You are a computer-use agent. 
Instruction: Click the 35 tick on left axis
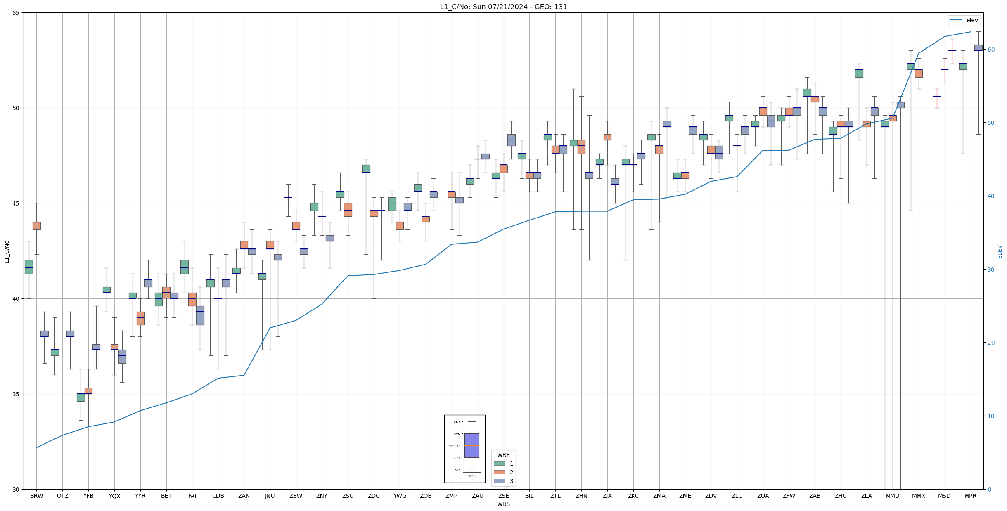(x=17, y=394)
